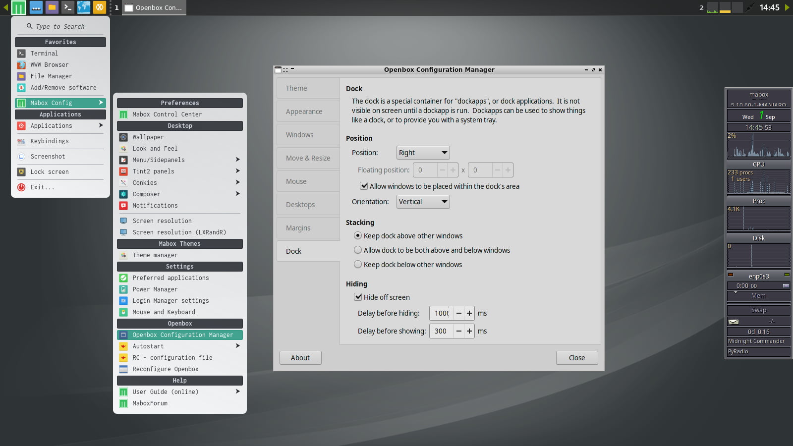This screenshot has width=793, height=446.
Task: Click the Login Manager settings icon
Action: point(123,301)
